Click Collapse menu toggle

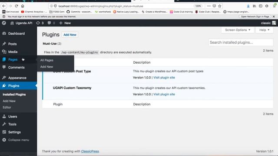[x=18, y=140]
